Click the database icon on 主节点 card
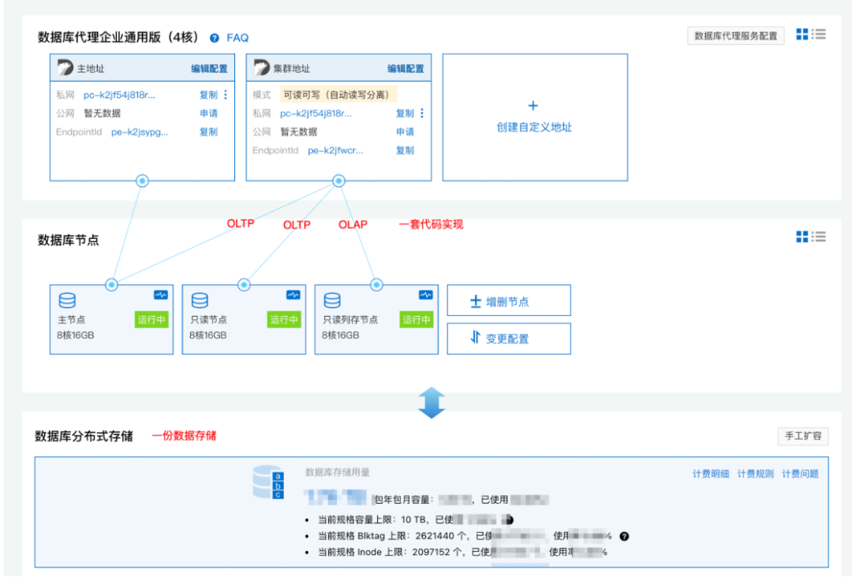Screen dimensions: 852x577 [67, 300]
